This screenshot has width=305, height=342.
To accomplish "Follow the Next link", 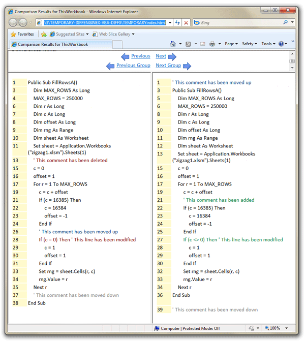I will click(161, 56).
